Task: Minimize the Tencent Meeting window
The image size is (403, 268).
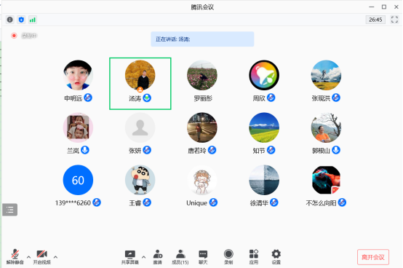Action: coord(372,7)
